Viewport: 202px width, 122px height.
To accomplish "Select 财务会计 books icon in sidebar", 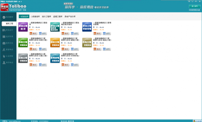I will pyautogui.click(x=4, y=30).
